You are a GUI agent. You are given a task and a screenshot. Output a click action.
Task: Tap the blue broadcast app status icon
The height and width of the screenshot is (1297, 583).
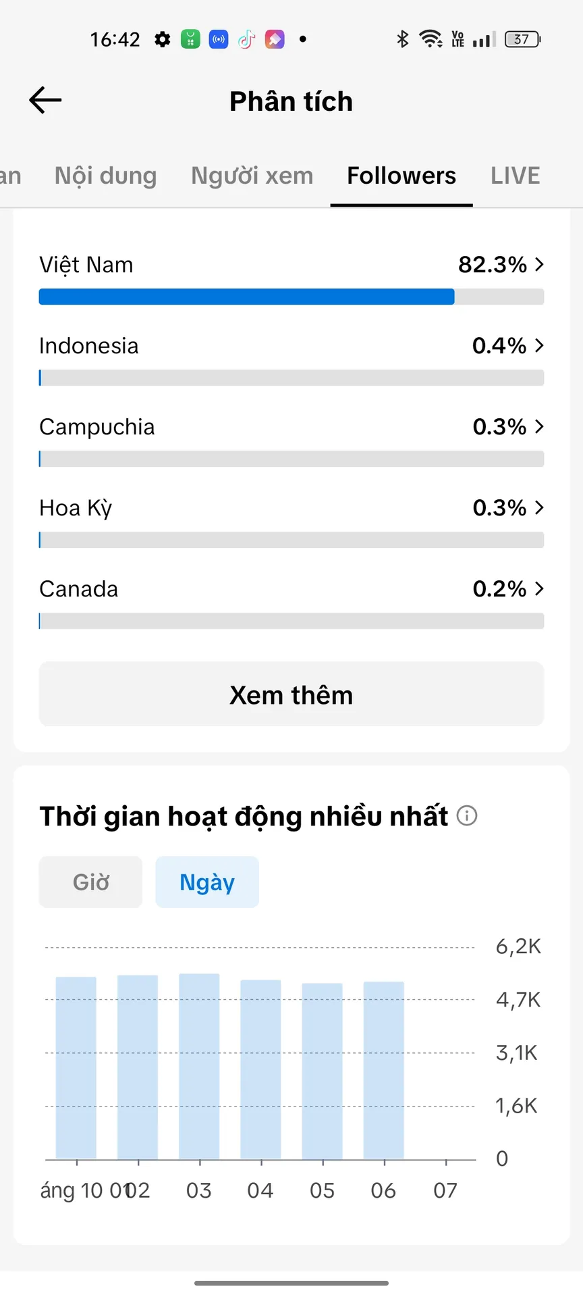tap(219, 39)
